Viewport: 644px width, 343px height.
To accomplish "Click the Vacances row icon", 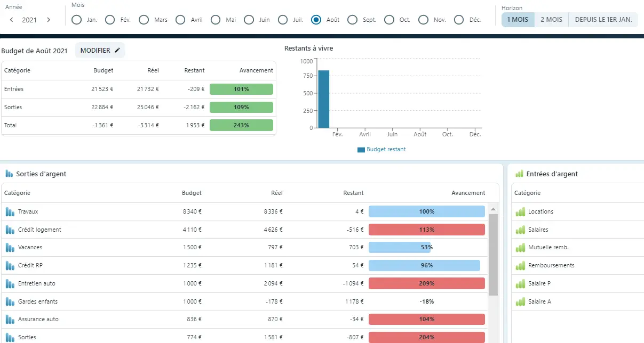I will coord(10,248).
